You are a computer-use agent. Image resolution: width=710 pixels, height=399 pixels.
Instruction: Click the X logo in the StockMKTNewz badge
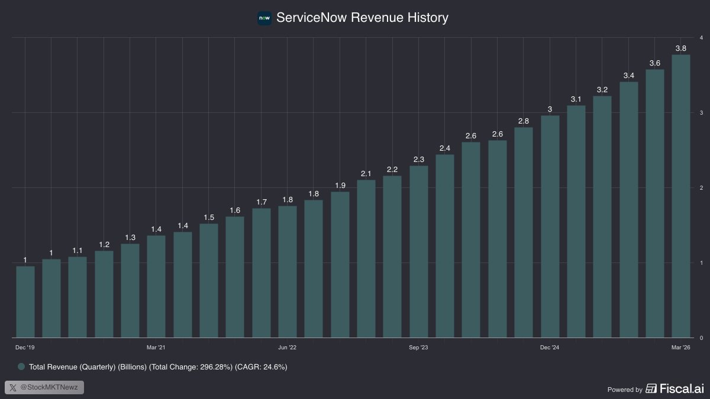[x=13, y=388]
